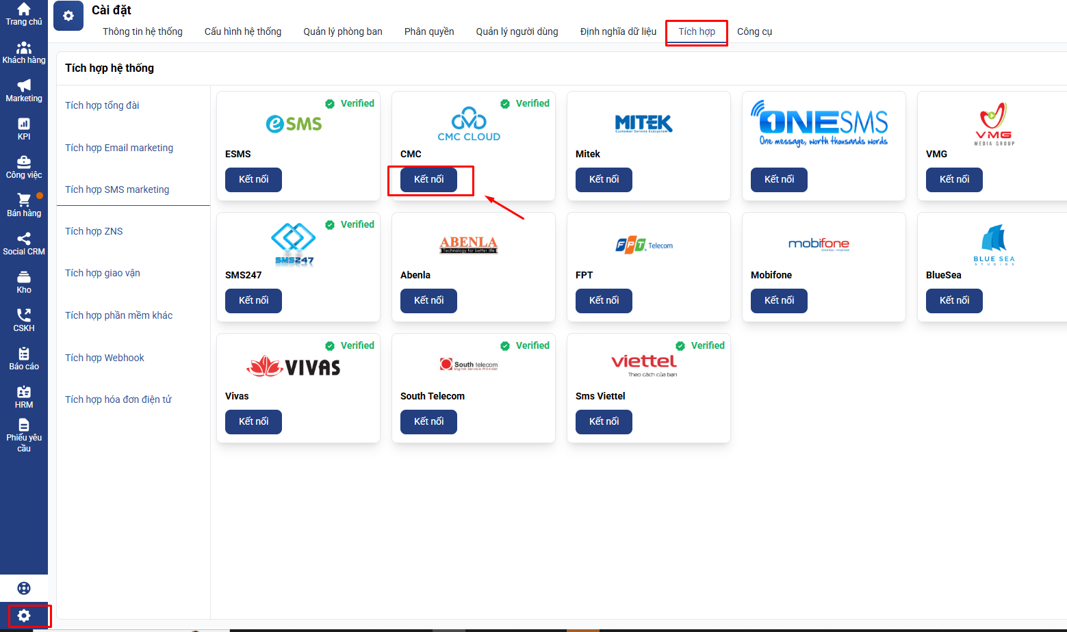1067x632 pixels.
Task: Click the help lifebuoy icon in sidebar
Action: click(24, 588)
